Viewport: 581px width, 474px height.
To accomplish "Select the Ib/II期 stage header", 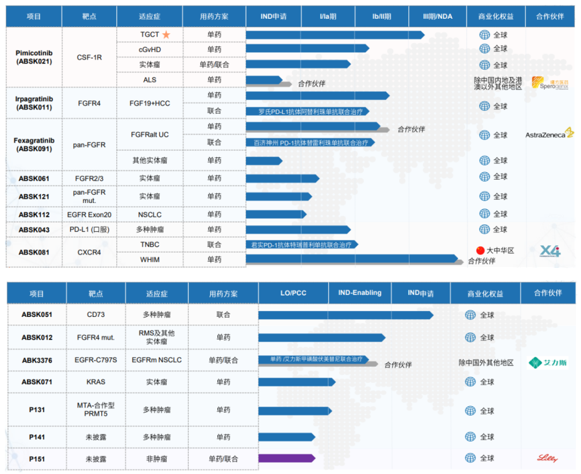I will coord(381,16).
